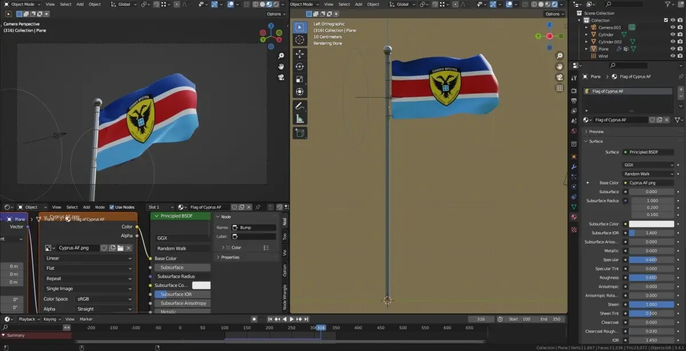Unlink image with X in Cyprus AF.png node

[129, 248]
